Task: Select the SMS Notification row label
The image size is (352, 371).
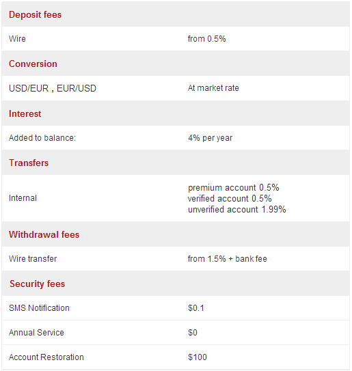Action: pos(39,308)
